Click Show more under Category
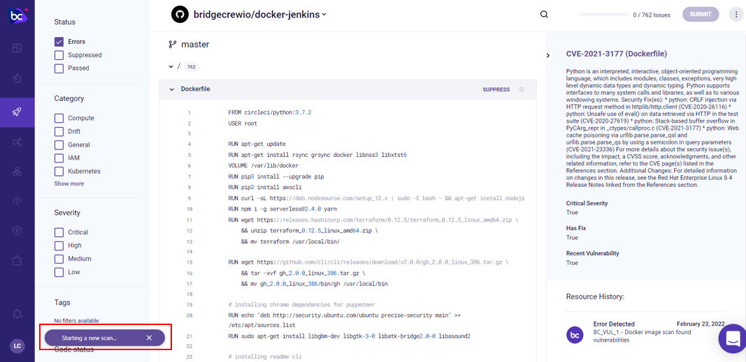This screenshot has height=362, width=746. (x=69, y=183)
